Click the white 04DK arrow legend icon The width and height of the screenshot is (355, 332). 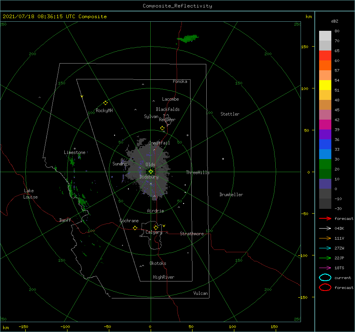pos(325,229)
